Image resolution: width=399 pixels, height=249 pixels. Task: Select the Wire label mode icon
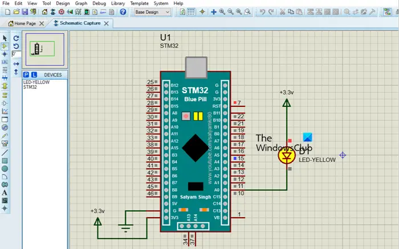click(5, 62)
